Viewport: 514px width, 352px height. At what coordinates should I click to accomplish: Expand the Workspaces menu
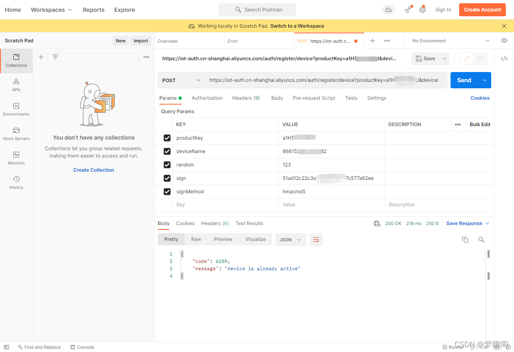pyautogui.click(x=52, y=10)
